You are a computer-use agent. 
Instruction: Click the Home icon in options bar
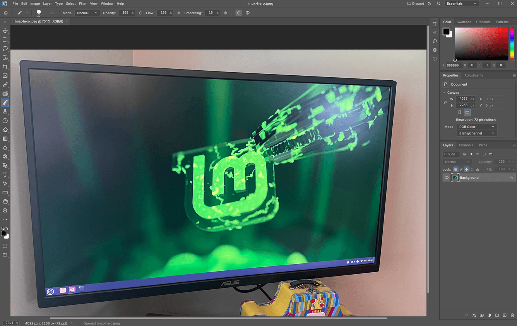click(x=6, y=13)
